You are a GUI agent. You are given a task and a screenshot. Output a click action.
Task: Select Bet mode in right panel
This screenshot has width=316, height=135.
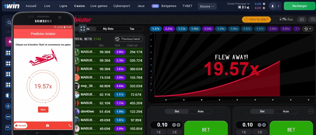click(x=262, y=111)
